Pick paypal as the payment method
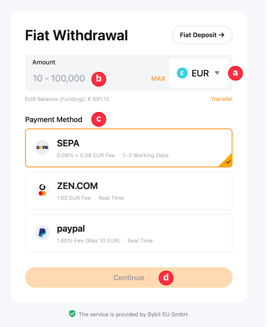Screen dimensions: 267x327 point(129,233)
